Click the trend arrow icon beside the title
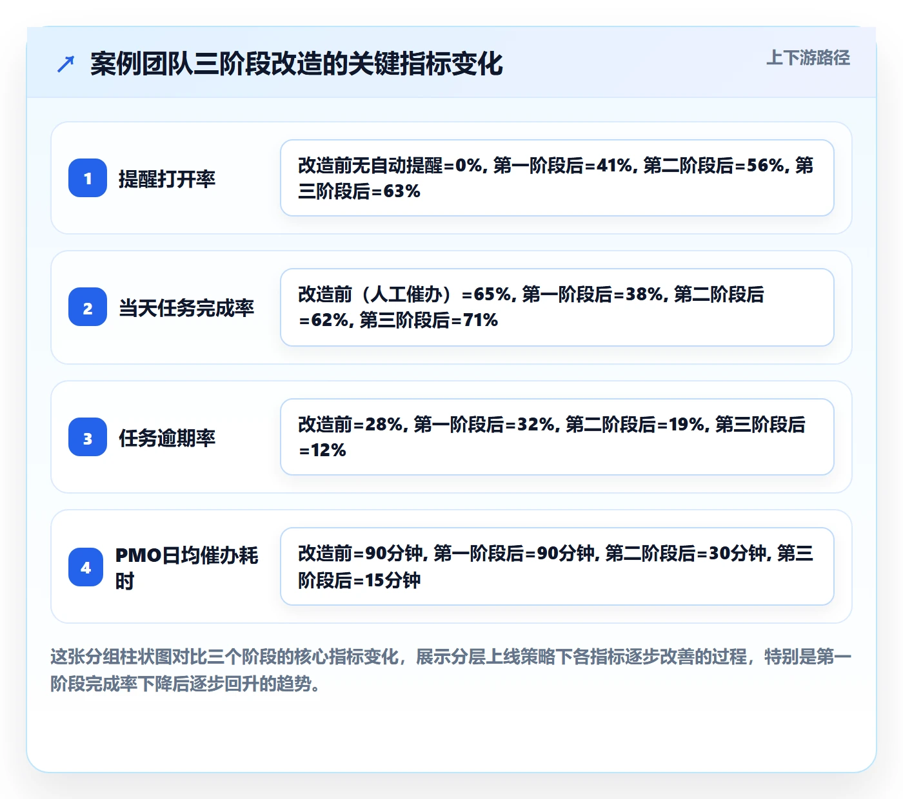Screen dimensions: 903x799 (x=66, y=64)
